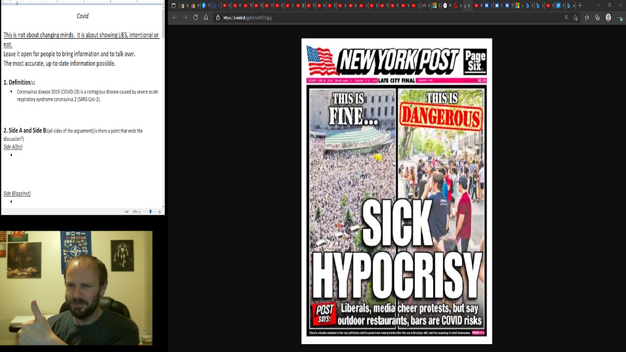This screenshot has height=352, width=626.
Task: Zoom in on the Word document
Action: [159, 212]
